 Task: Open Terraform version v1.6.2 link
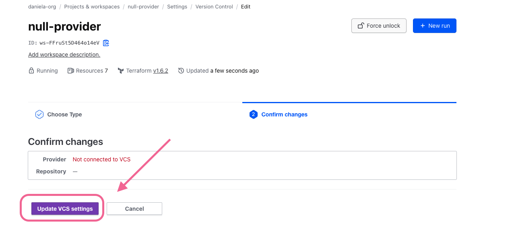pos(161,71)
